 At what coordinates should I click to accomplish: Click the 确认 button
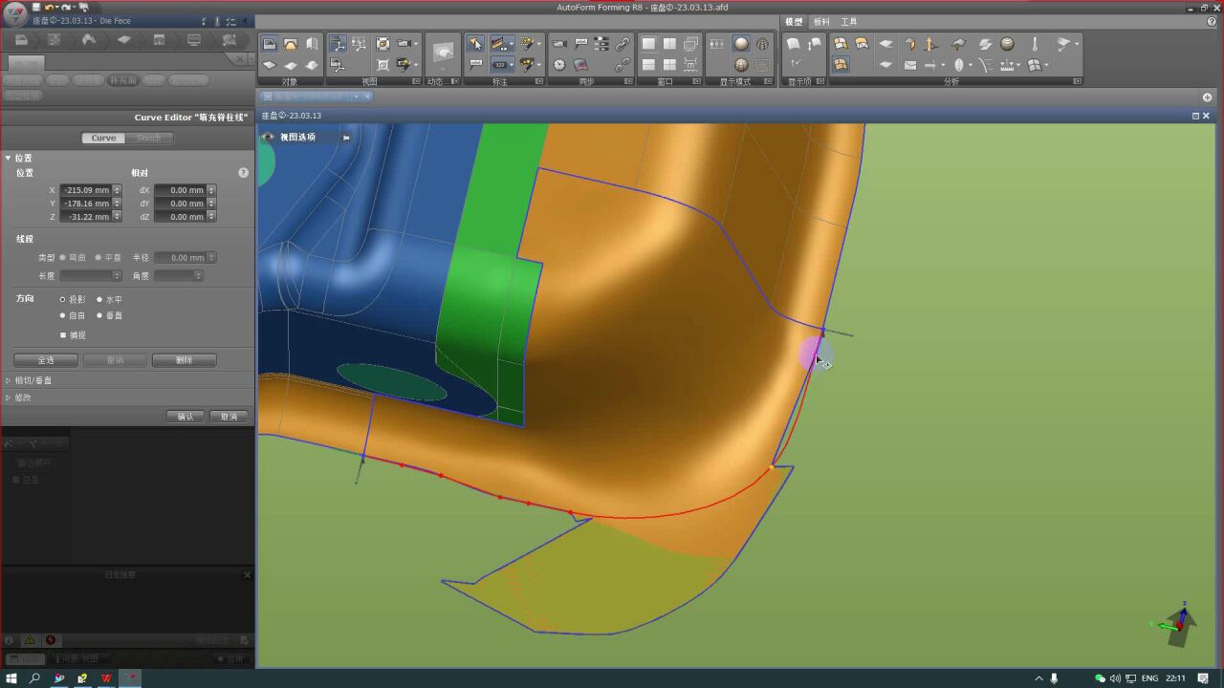coord(186,417)
